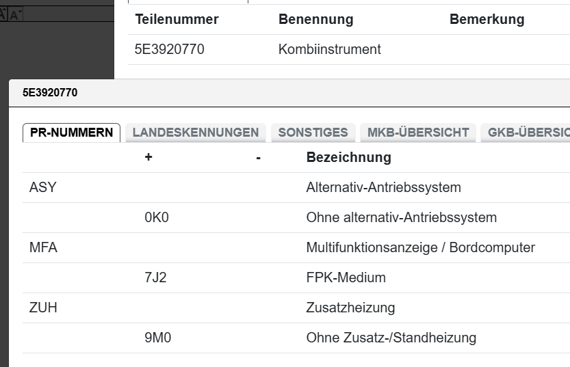Click the Teilenummer column header
570x367 pixels.
(177, 20)
